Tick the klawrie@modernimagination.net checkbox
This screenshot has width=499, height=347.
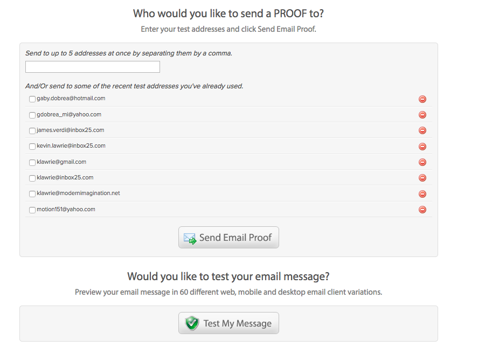[32, 194]
